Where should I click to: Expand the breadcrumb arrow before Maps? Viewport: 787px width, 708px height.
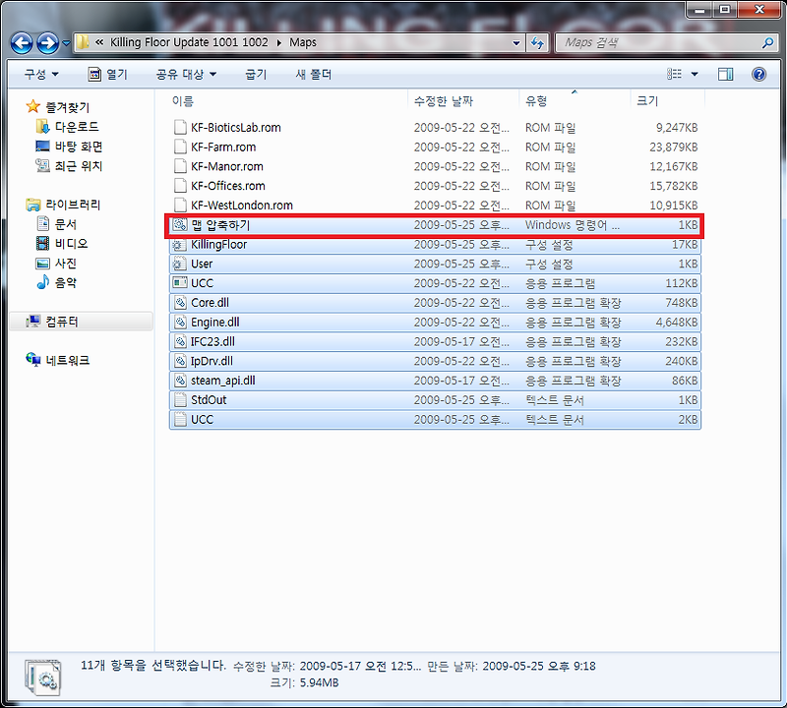pos(279,42)
